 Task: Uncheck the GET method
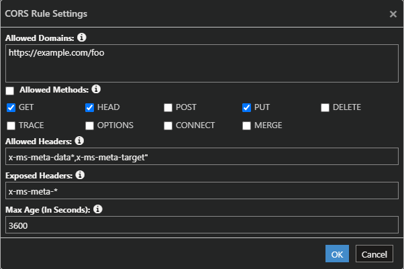pyautogui.click(x=11, y=107)
